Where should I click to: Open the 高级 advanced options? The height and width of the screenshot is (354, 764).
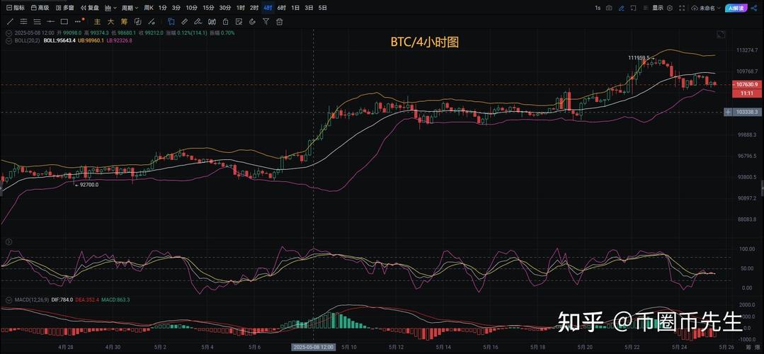40,8
